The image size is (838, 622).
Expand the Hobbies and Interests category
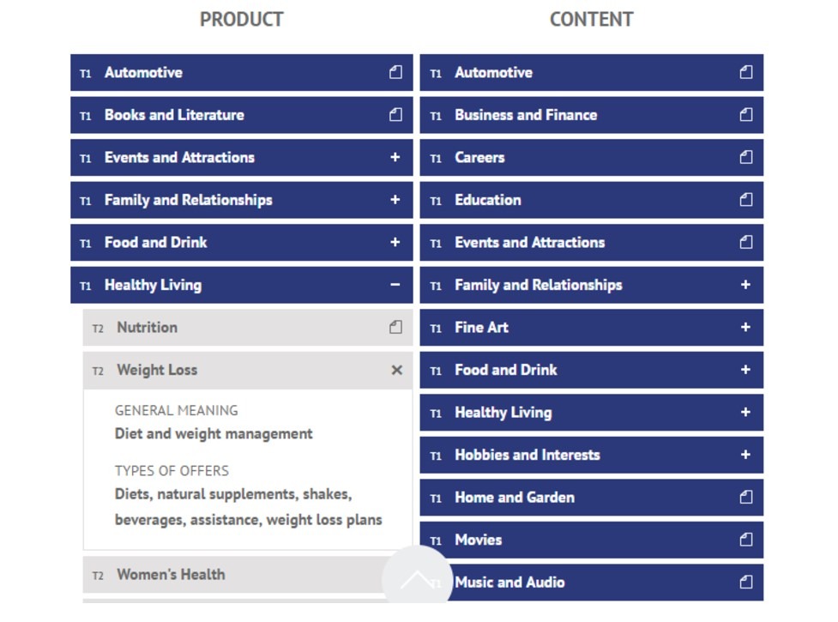[x=745, y=455]
